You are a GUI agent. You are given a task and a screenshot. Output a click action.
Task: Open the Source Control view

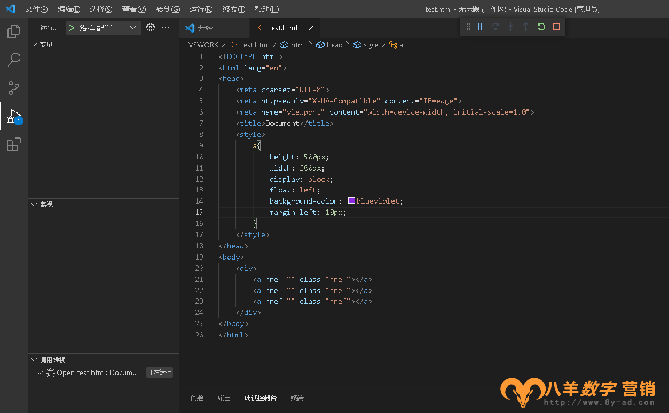[14, 88]
